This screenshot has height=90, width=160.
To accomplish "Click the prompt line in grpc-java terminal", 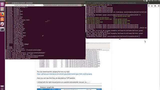I will click(113, 36).
